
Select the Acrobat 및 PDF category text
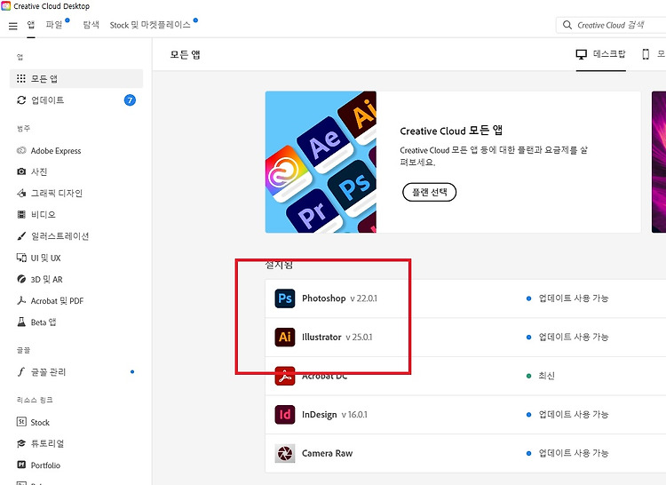[x=57, y=301]
